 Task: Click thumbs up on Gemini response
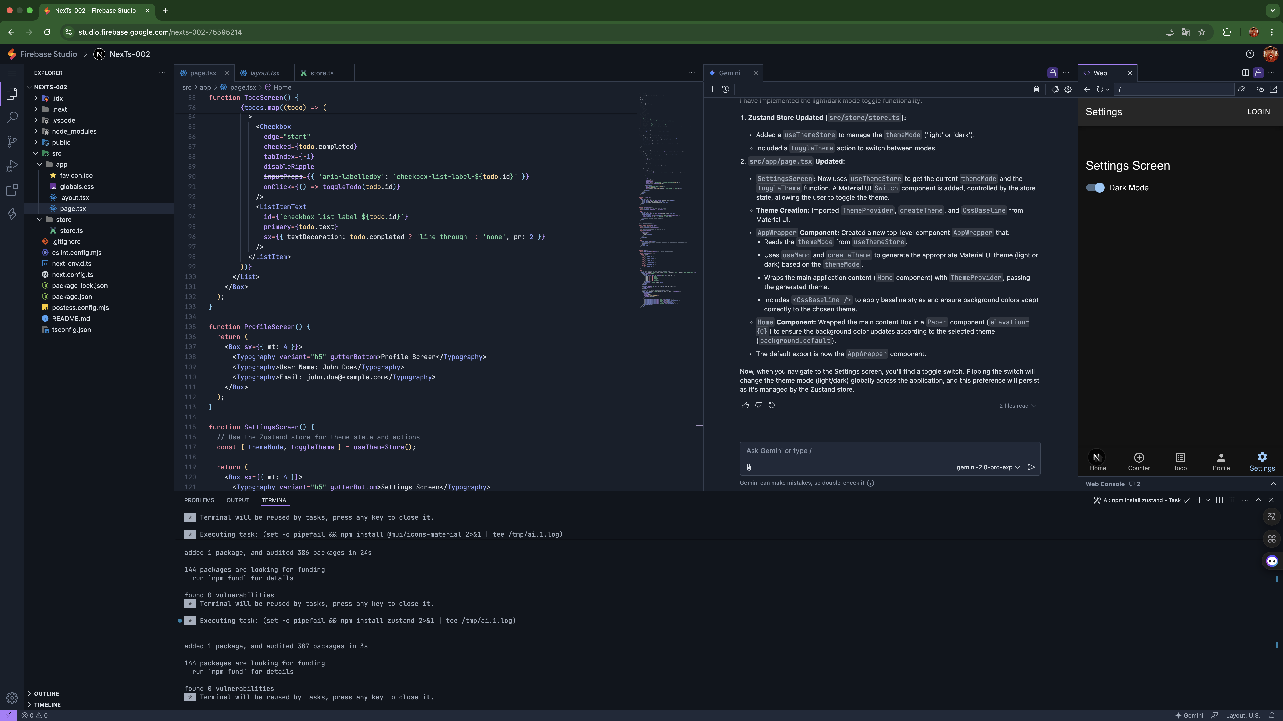pyautogui.click(x=745, y=405)
